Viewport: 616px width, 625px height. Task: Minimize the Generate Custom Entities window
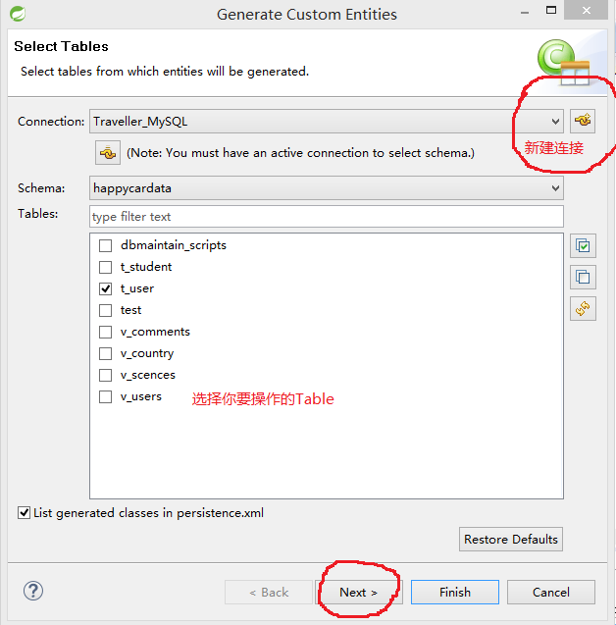coord(525,12)
